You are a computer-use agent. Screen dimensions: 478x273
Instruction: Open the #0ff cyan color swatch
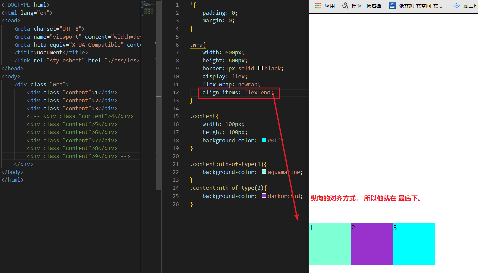coord(264,140)
